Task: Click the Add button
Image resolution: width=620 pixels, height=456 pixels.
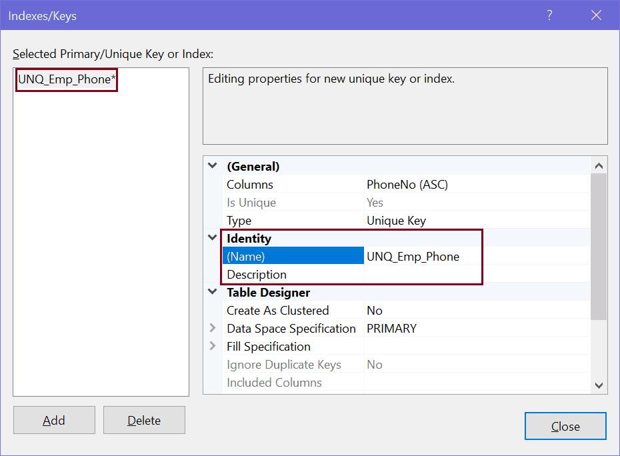Action: 54,420
